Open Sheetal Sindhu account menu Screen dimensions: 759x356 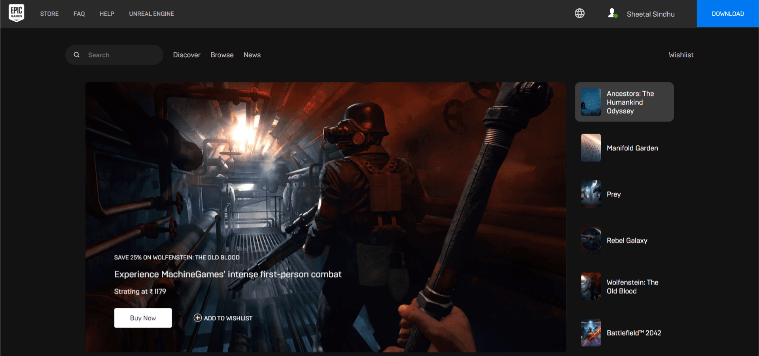coord(650,14)
